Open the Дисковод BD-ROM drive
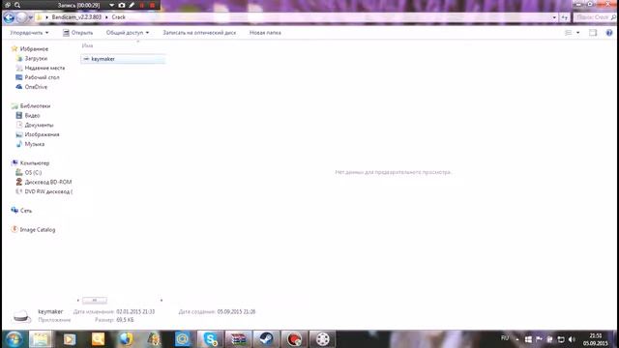Image resolution: width=619 pixels, height=348 pixels. (x=48, y=182)
